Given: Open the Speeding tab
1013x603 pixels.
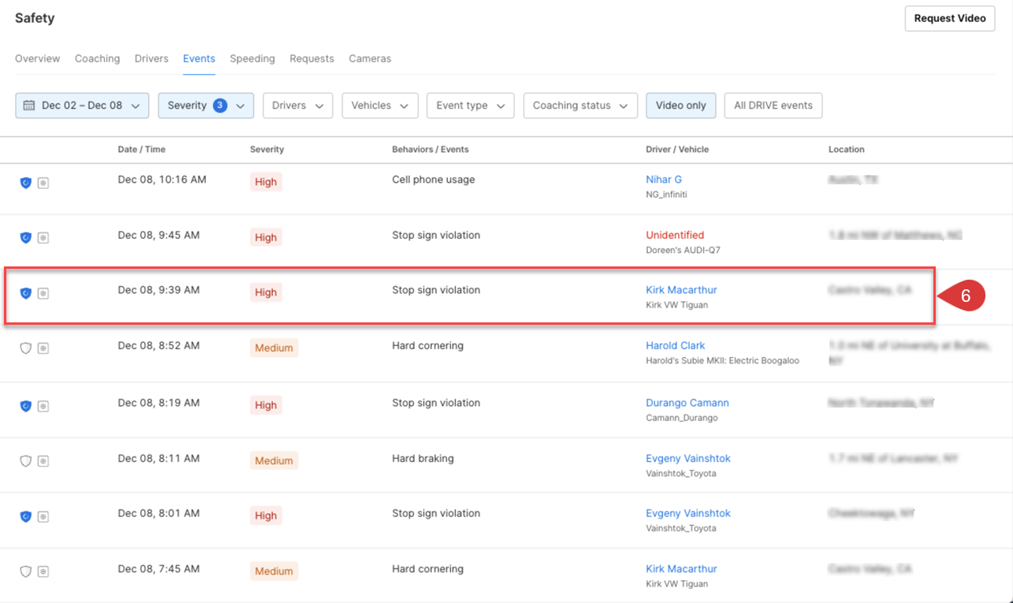Looking at the screenshot, I should coord(252,59).
